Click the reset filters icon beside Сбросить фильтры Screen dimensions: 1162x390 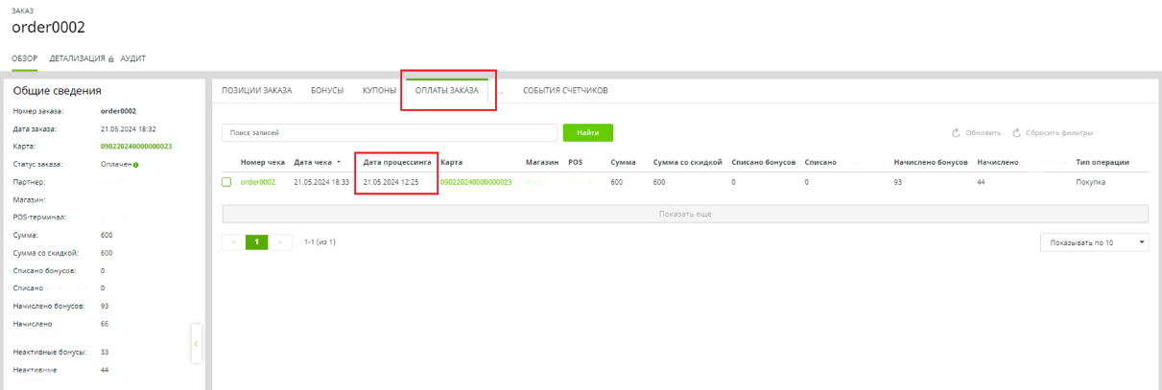tap(1017, 132)
